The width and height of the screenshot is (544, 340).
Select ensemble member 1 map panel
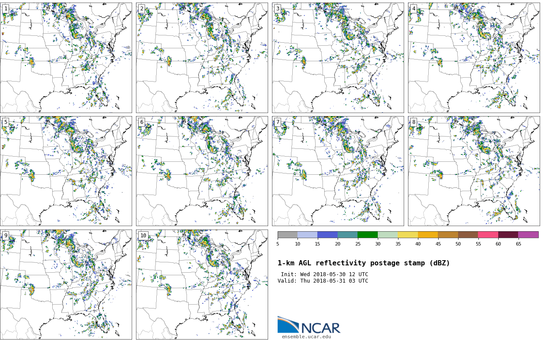coord(66,58)
